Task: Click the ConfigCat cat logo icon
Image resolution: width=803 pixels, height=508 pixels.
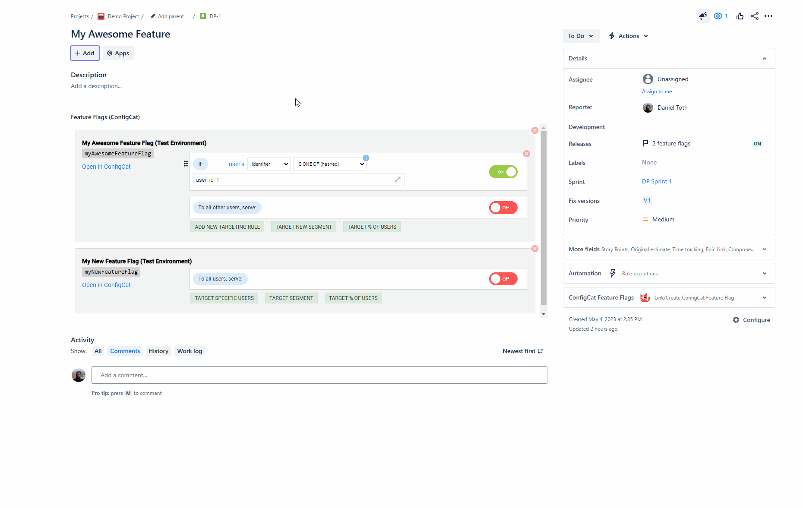Action: 645,297
